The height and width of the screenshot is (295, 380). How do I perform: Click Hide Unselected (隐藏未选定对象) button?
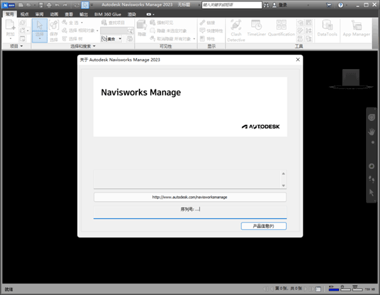[168, 31]
